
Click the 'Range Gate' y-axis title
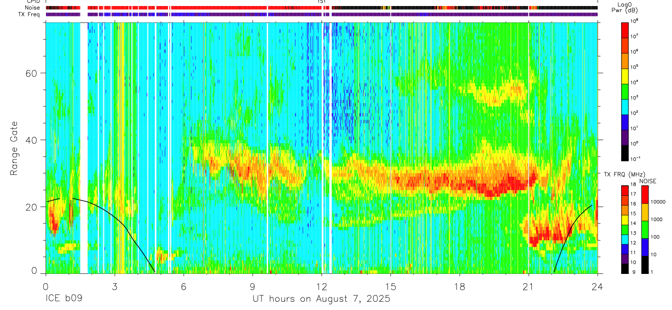click(x=14, y=148)
